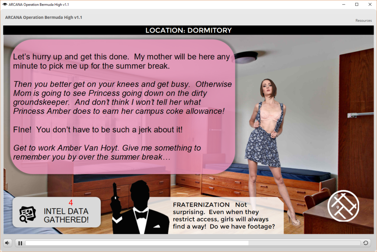Click the Intel Data Gathered panel
This screenshot has height=252, width=377.
[56, 212]
